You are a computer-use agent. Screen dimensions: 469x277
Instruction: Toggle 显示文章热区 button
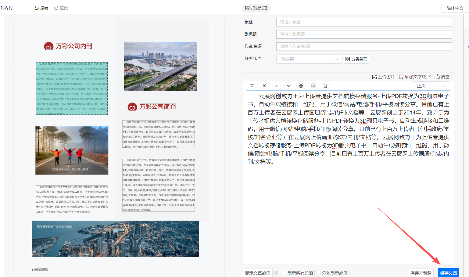point(258,273)
